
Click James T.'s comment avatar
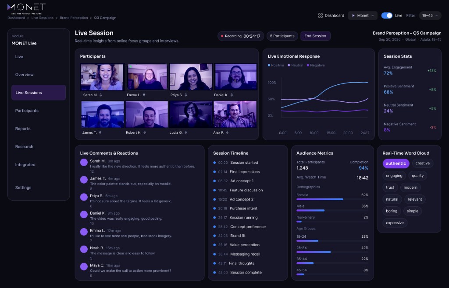[x=84, y=180]
